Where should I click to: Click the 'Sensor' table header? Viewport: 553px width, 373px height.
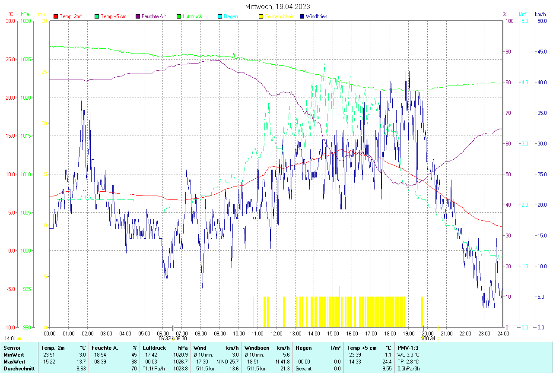[12, 348]
